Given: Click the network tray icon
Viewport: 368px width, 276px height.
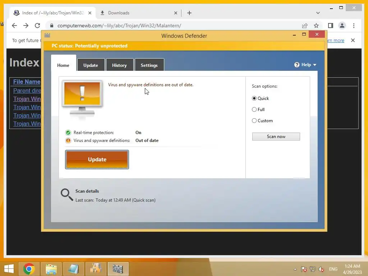Looking at the screenshot, I should pyautogui.click(x=313, y=269).
